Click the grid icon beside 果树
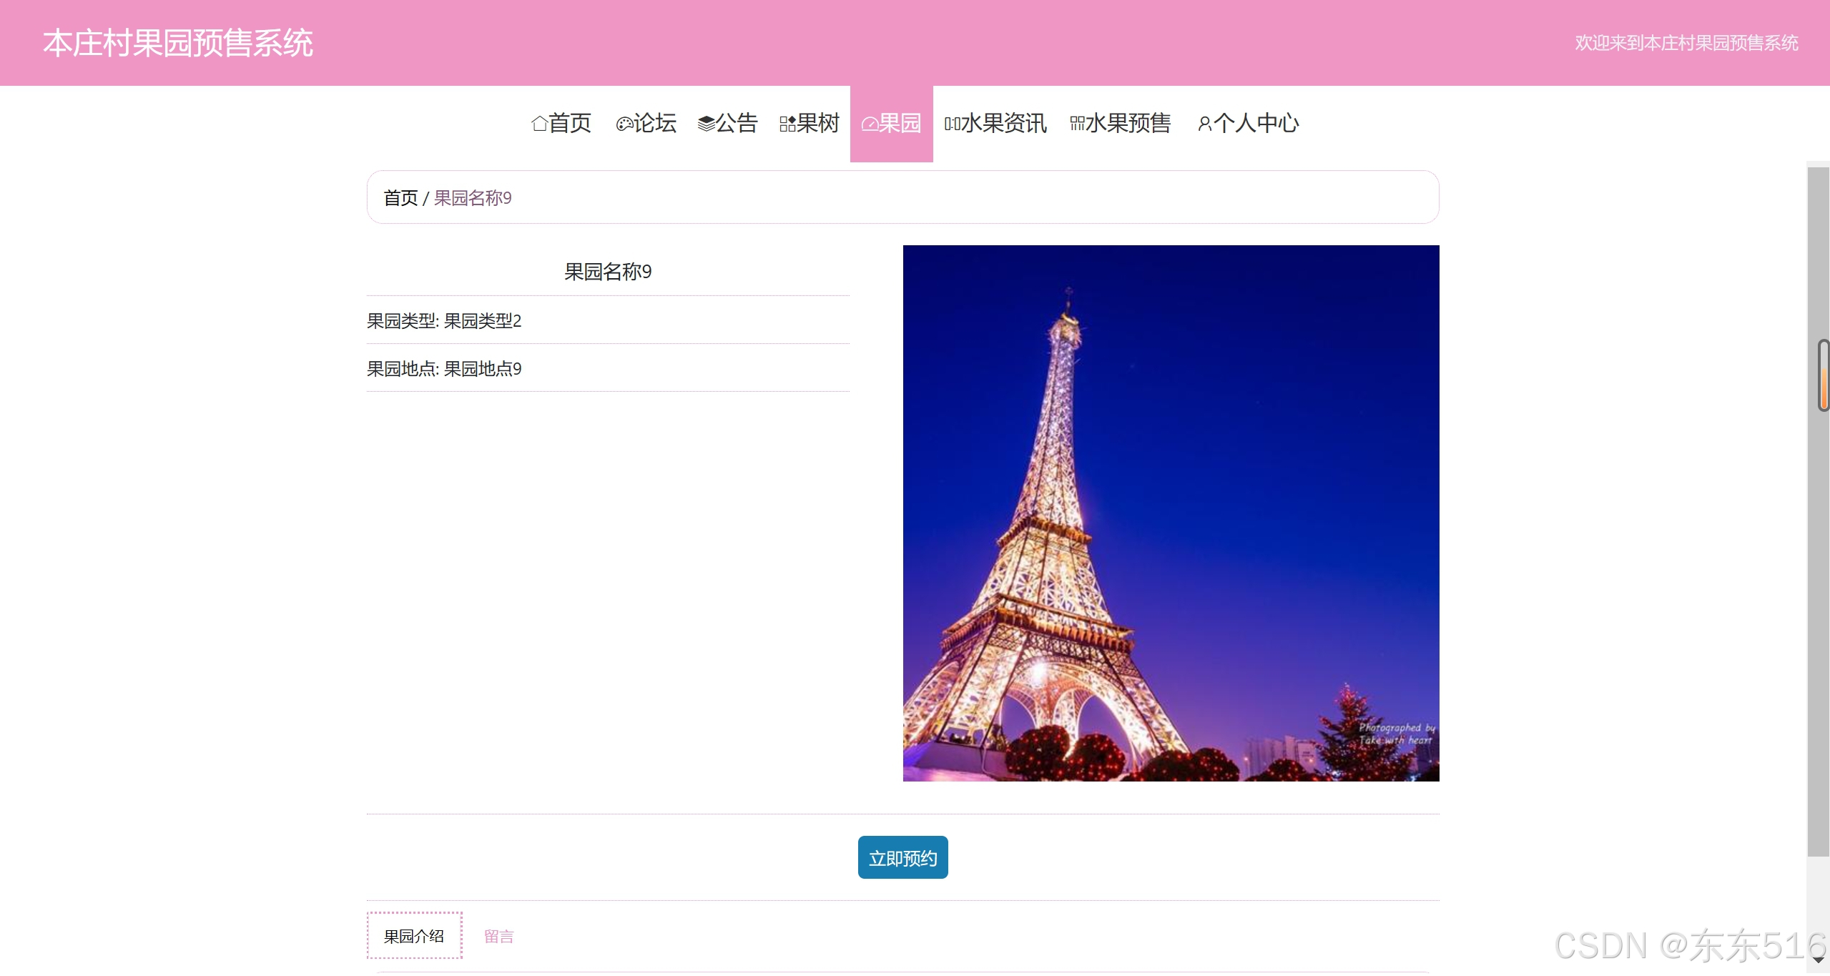The image size is (1830, 976). coord(787,124)
